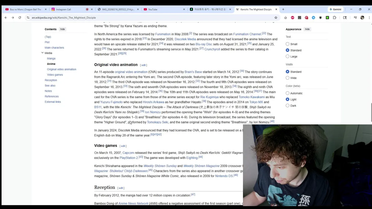Open the red circular extension icon
The width and height of the screenshot is (372, 209).
(x=306, y=18)
